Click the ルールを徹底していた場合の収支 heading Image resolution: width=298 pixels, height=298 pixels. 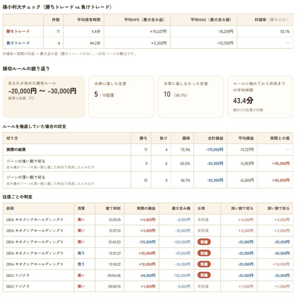(x=34, y=127)
